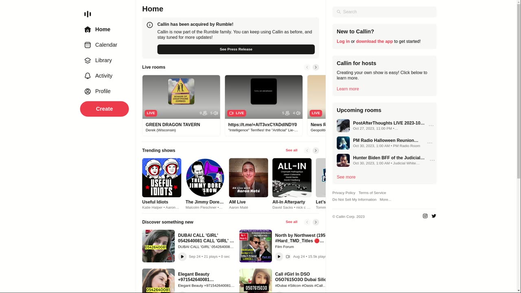Open the Hunter Biden BFF room thumbnail
521x293 pixels.
(343, 160)
